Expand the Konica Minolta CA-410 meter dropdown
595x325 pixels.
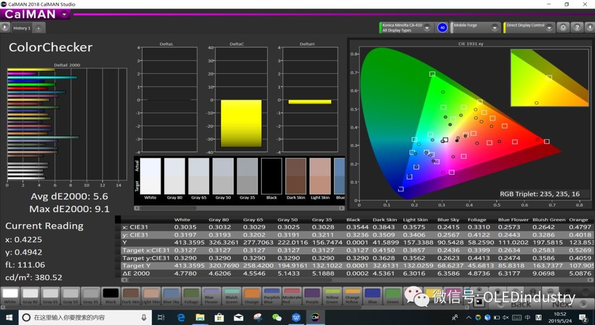[x=426, y=28]
